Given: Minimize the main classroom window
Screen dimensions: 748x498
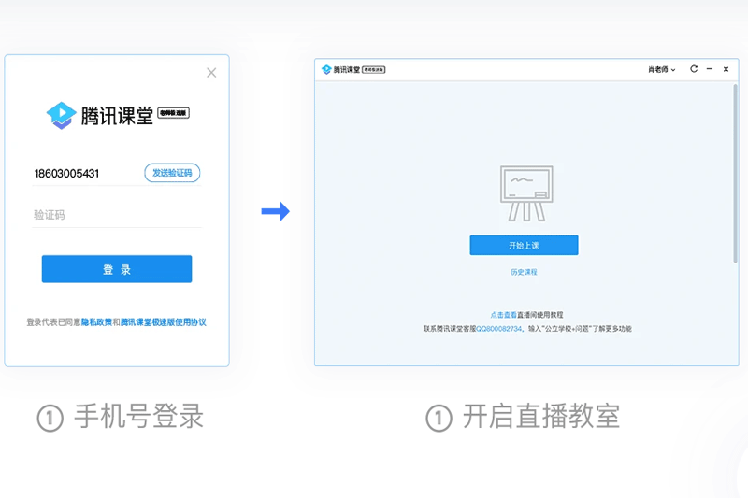Looking at the screenshot, I should tap(710, 69).
